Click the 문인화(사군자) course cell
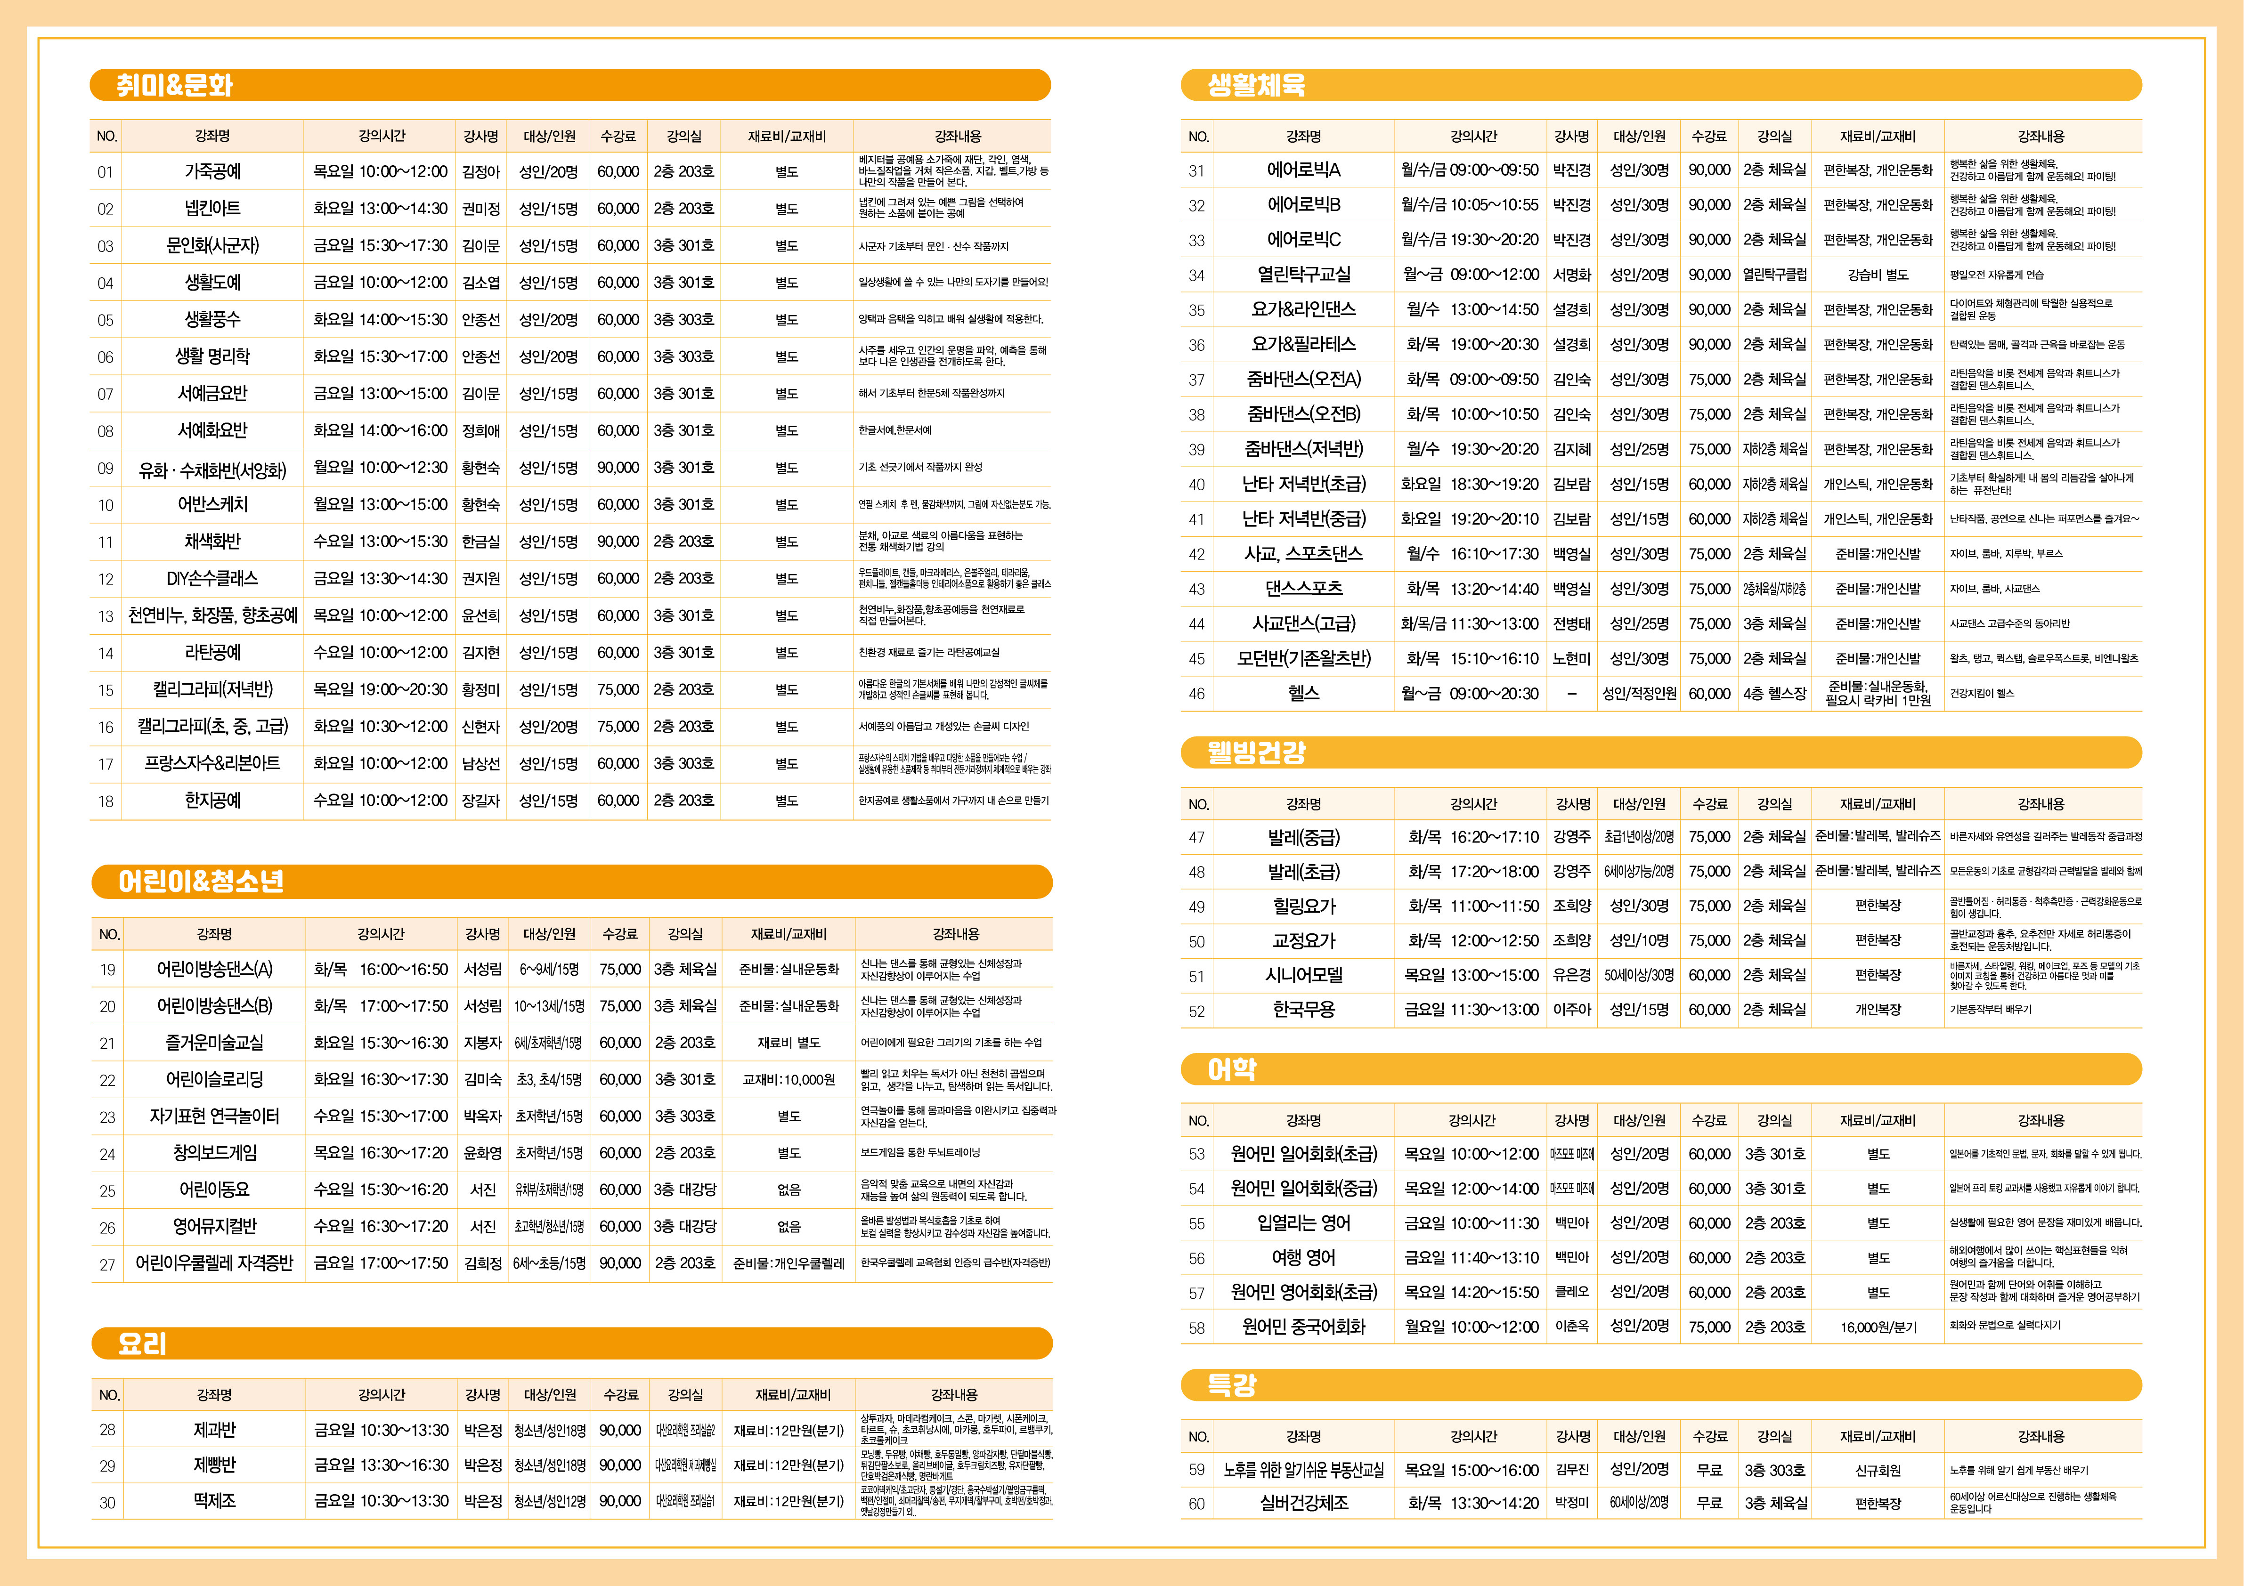The width and height of the screenshot is (2244, 1586). [212, 245]
